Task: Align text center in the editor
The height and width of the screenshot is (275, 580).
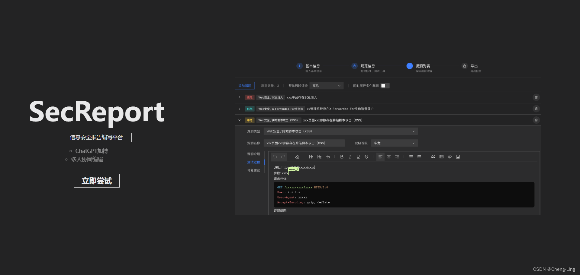Action: click(x=389, y=157)
